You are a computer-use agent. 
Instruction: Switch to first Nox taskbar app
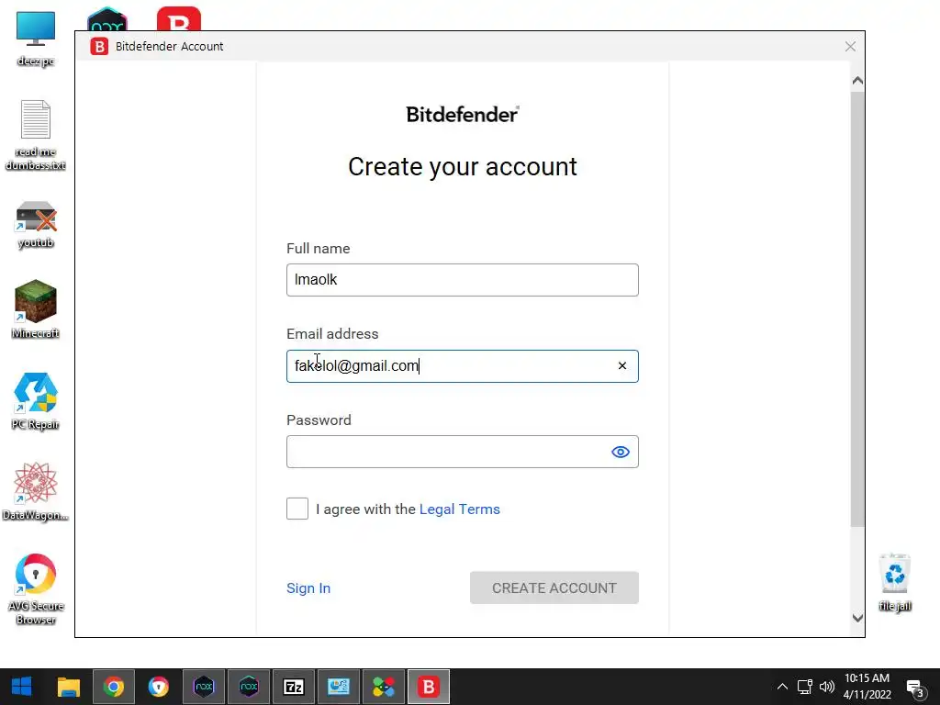pos(204,687)
